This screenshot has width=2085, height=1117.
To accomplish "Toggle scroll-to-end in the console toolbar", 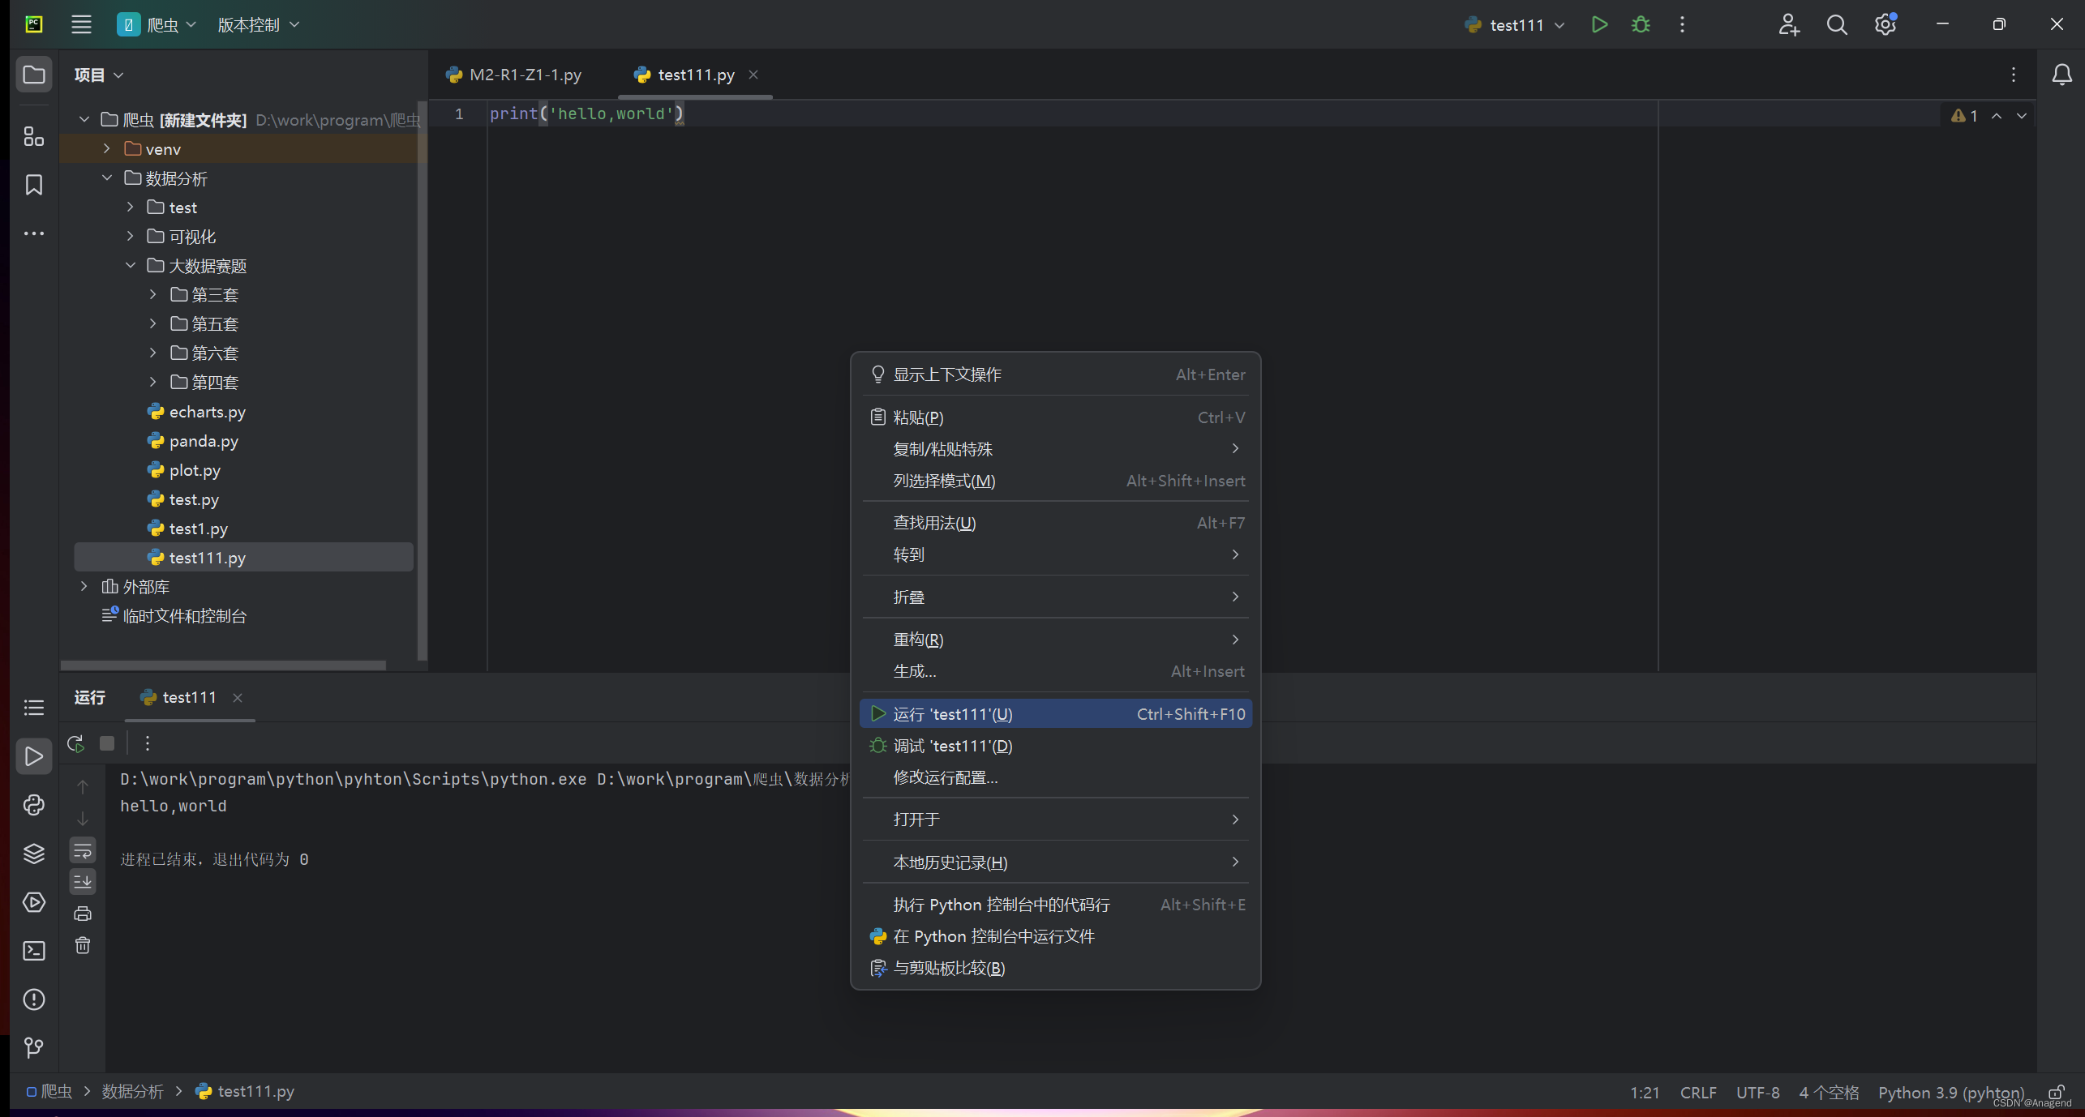I will click(x=82, y=881).
